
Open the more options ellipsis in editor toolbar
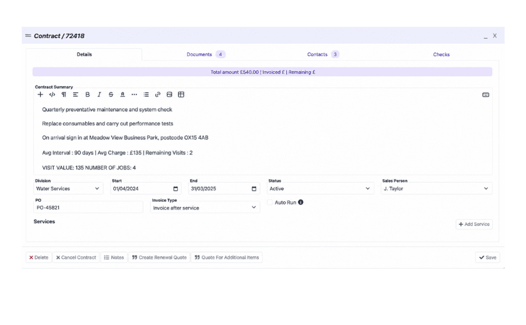click(134, 95)
